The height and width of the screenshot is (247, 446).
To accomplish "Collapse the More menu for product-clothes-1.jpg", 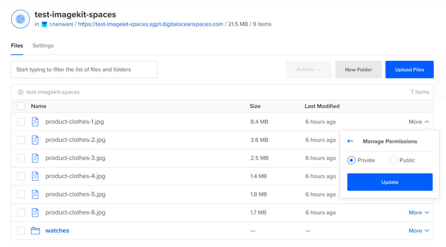I will click(419, 122).
